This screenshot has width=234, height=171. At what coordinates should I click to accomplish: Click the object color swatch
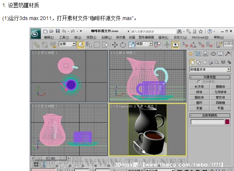pyautogui.click(x=227, y=122)
